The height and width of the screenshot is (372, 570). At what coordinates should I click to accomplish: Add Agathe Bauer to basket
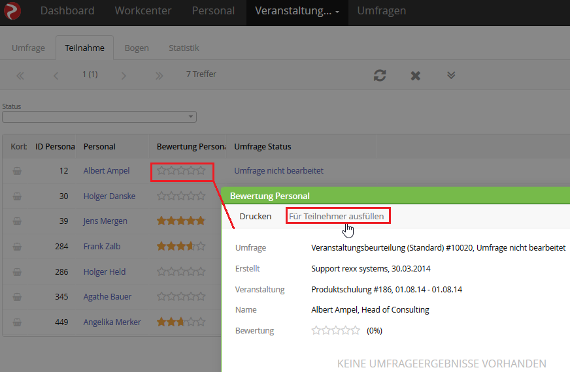pos(17,297)
